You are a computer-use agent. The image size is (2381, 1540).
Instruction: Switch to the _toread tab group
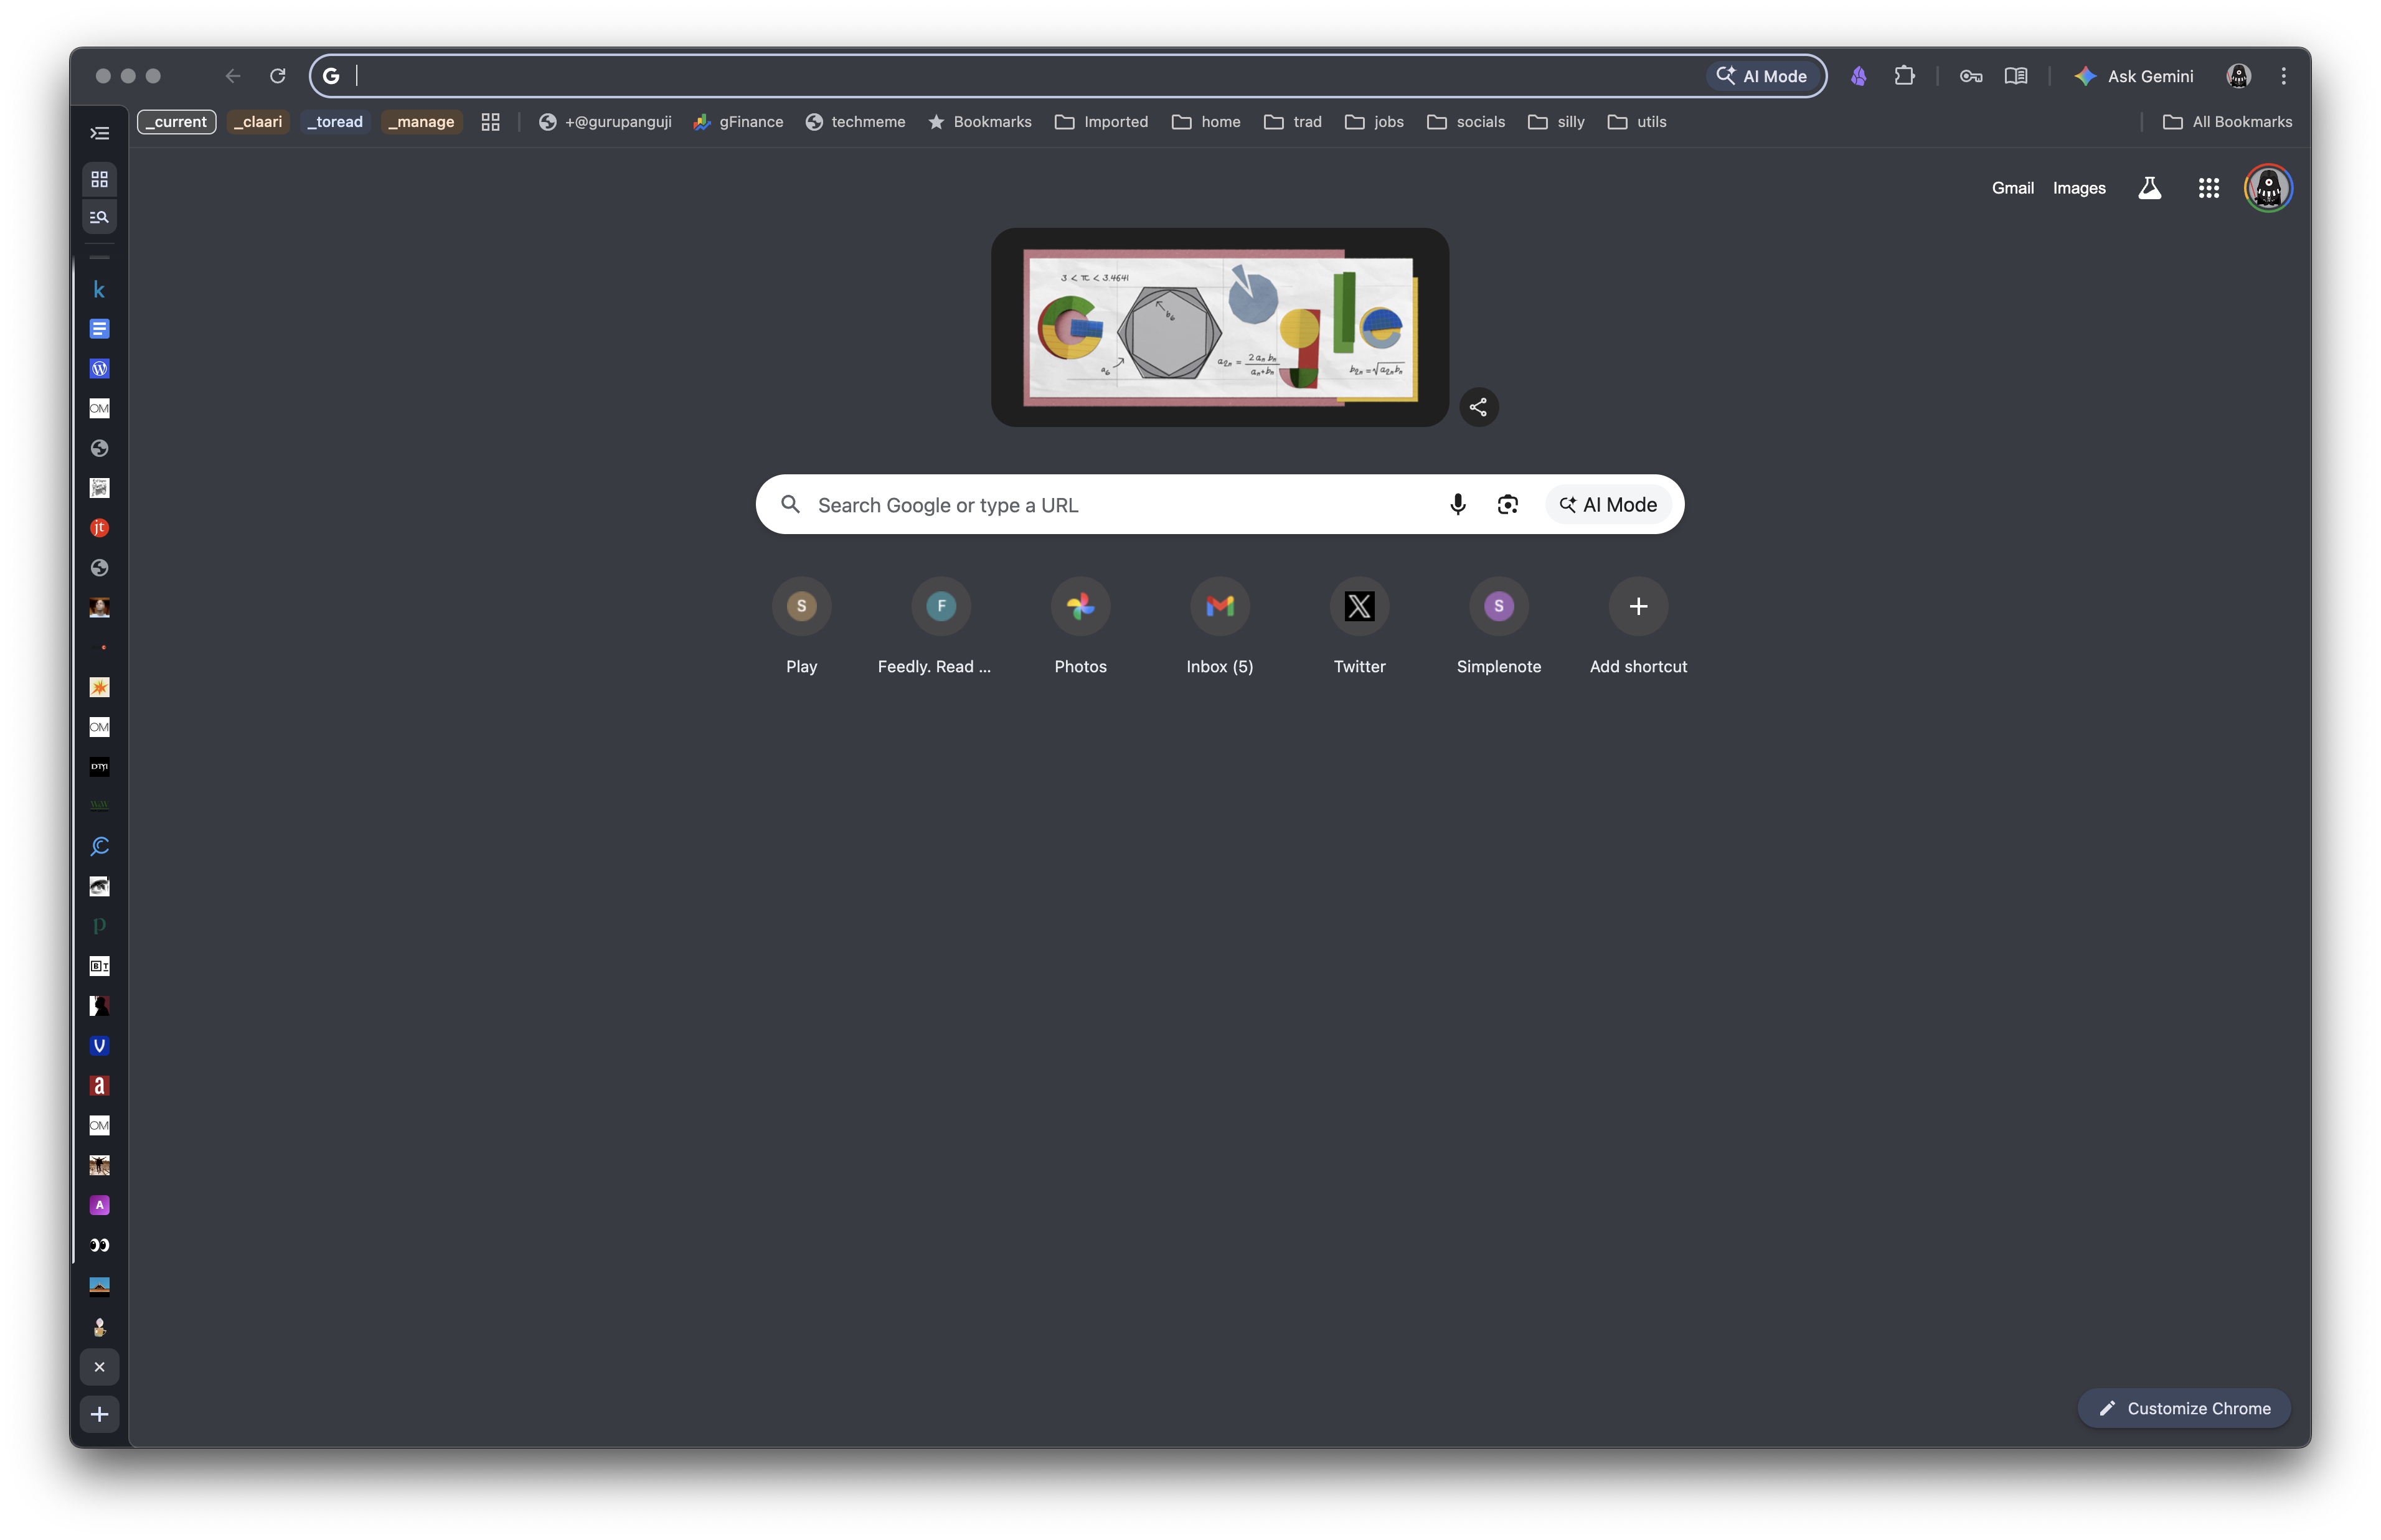coord(335,122)
